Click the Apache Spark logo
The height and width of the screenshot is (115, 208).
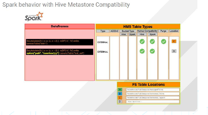pos(34,16)
